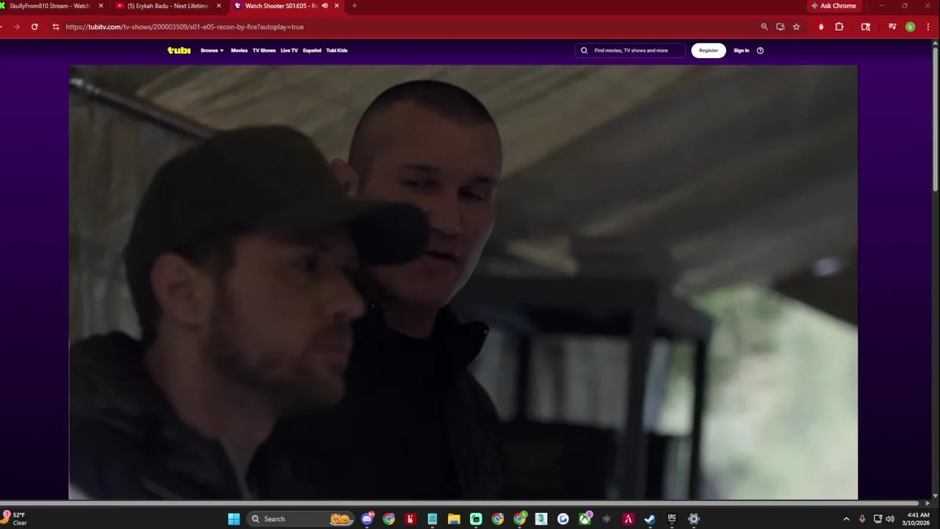Click the install app icon in address bar
The width and height of the screenshot is (940, 529).
[x=781, y=26]
